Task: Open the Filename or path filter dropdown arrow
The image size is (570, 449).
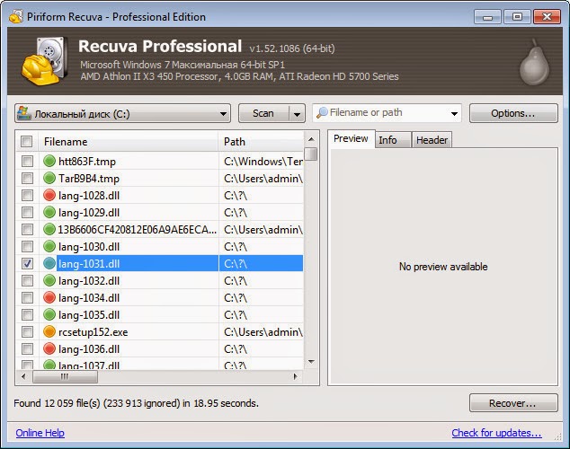Action: pos(454,114)
